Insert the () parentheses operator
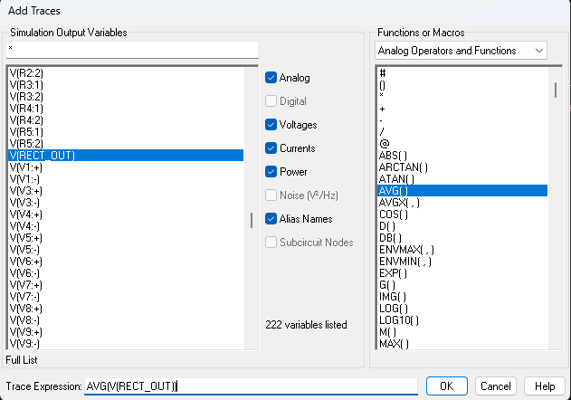Screen dimensions: 571x400 click(462, 85)
